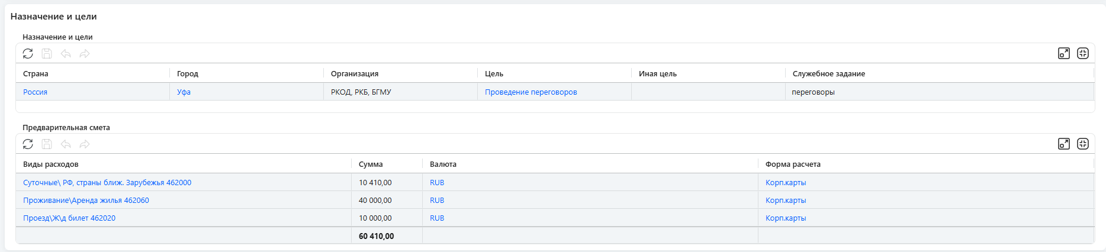Viewport: 1106px width, 252px height.
Task: Undo in the Назначение и цели toolbar
Action: click(66, 54)
